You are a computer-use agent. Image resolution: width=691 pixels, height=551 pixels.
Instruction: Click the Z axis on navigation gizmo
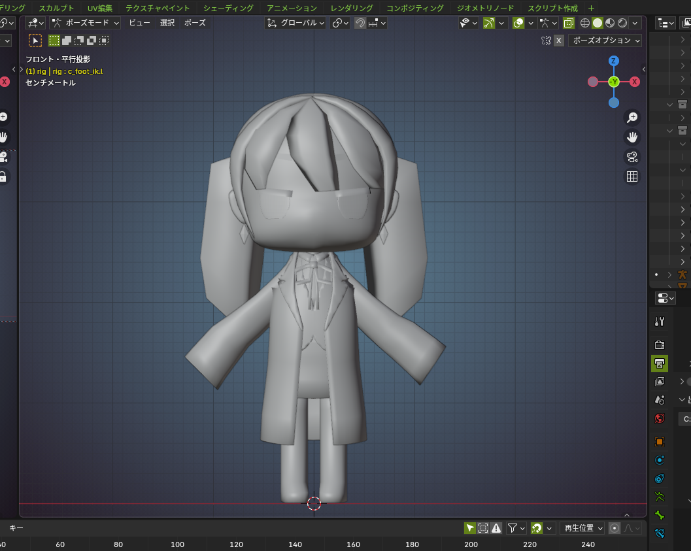pyautogui.click(x=613, y=61)
